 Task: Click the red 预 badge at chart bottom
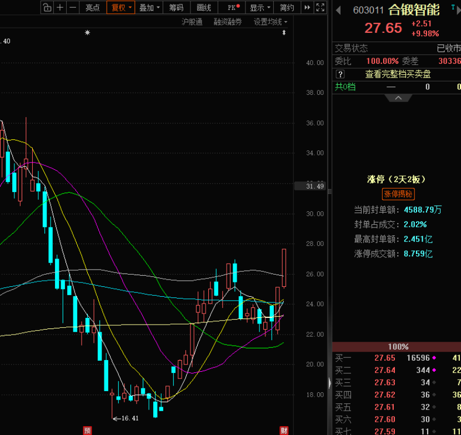(x=88, y=431)
